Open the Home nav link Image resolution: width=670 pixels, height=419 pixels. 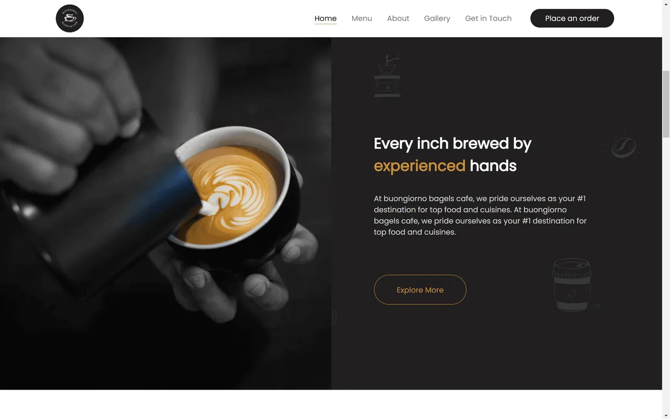[x=326, y=18]
